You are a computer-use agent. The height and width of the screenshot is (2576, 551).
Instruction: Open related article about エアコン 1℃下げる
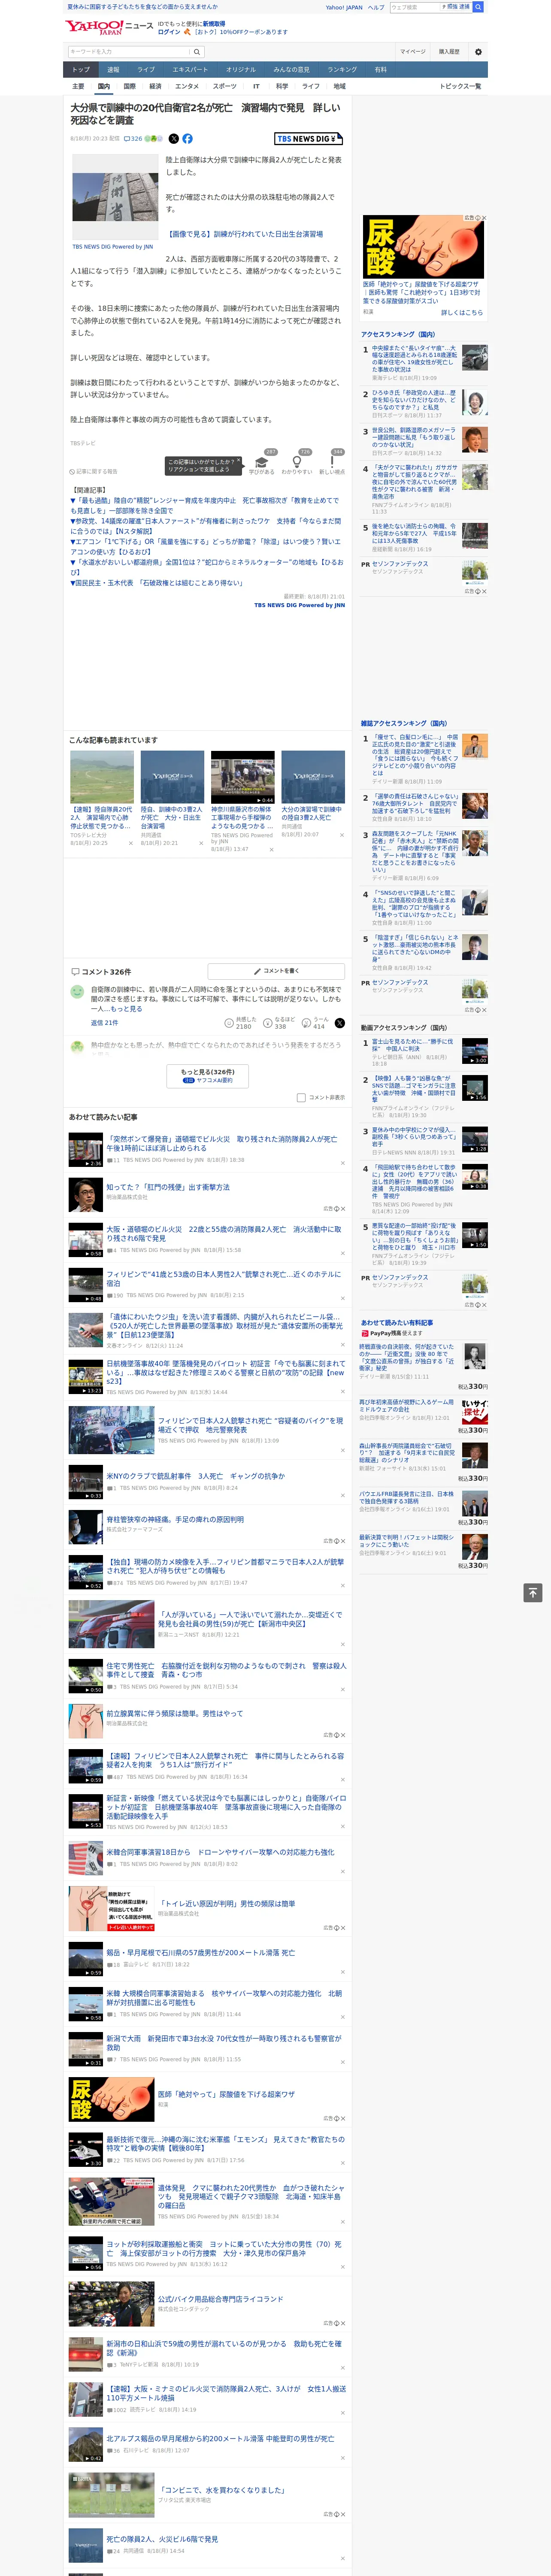pyautogui.click(x=205, y=546)
